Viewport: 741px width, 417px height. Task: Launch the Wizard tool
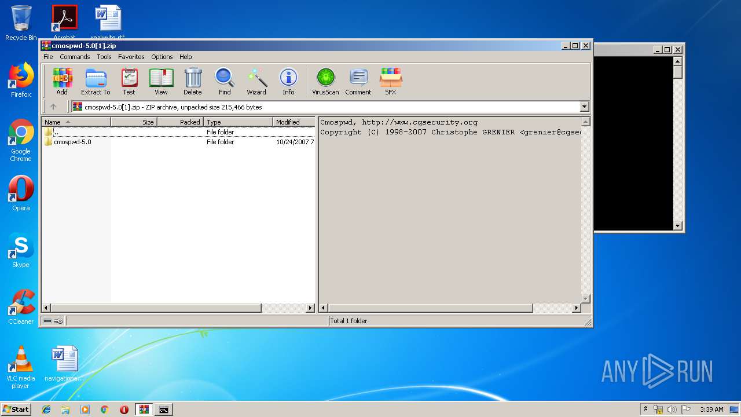click(256, 81)
